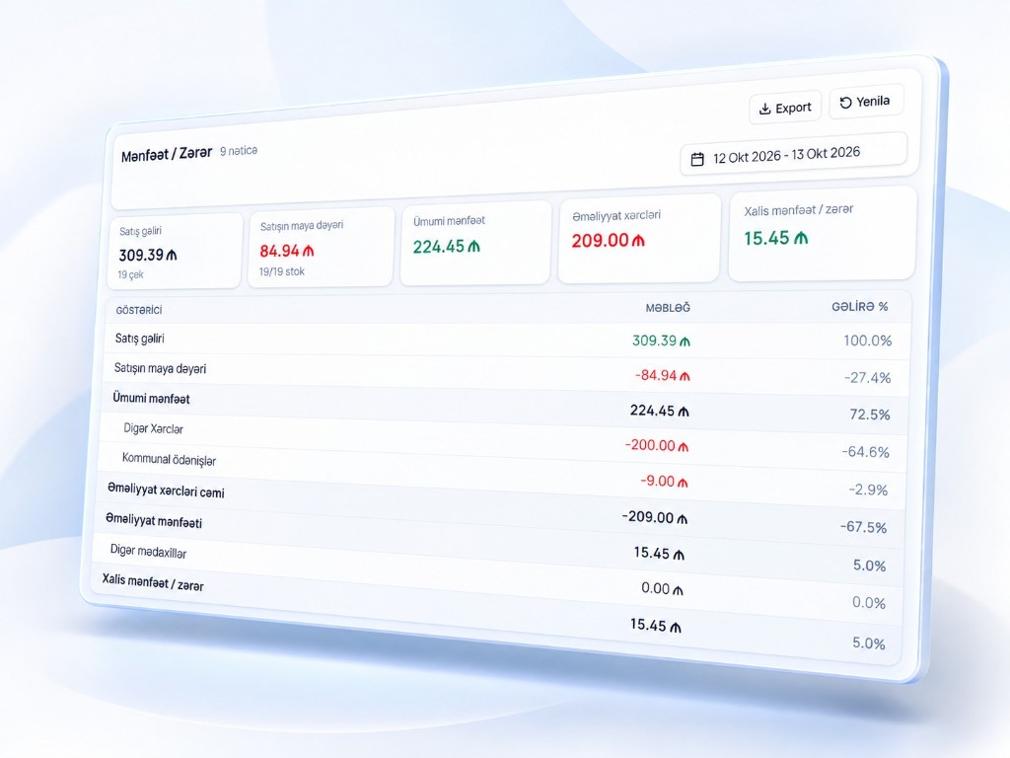Select the Mənfəət / Zərər page title
1010x758 pixels.
click(167, 154)
